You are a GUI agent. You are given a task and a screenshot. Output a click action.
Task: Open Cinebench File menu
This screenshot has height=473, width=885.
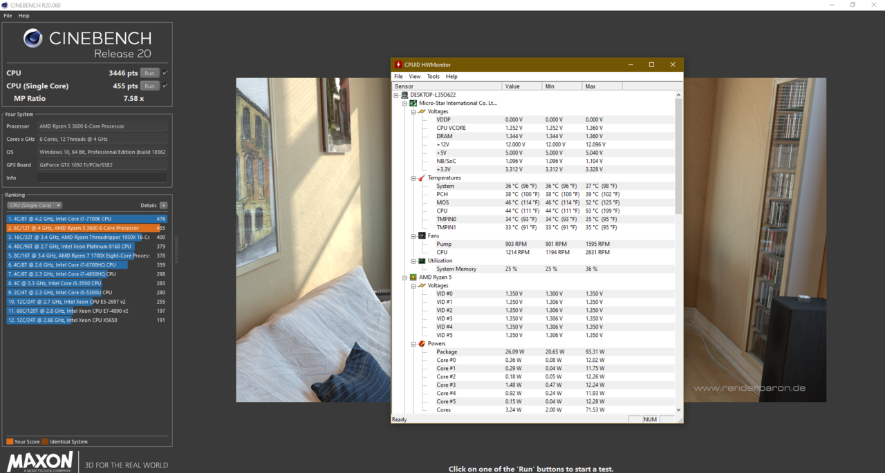tap(8, 16)
